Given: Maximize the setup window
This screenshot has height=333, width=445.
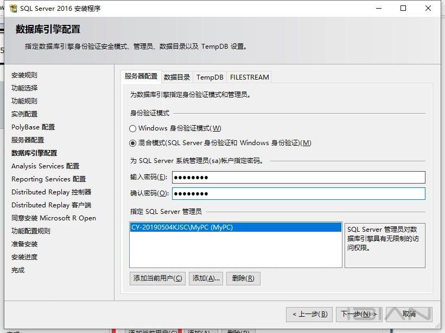Looking at the screenshot, I should pos(403,8).
